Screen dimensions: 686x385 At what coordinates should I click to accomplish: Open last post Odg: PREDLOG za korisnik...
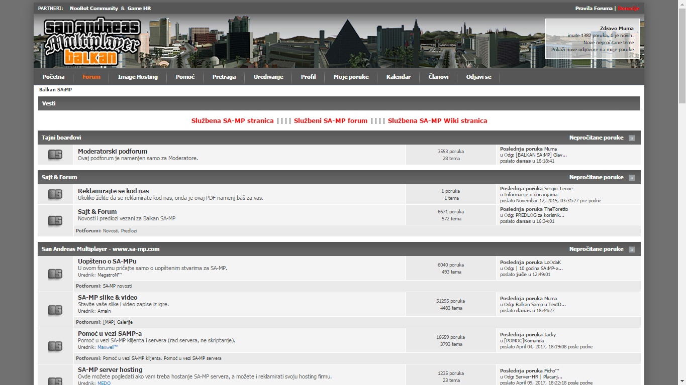534,215
